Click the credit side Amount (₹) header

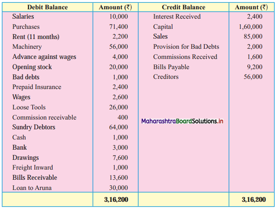pyautogui.click(x=252, y=7)
